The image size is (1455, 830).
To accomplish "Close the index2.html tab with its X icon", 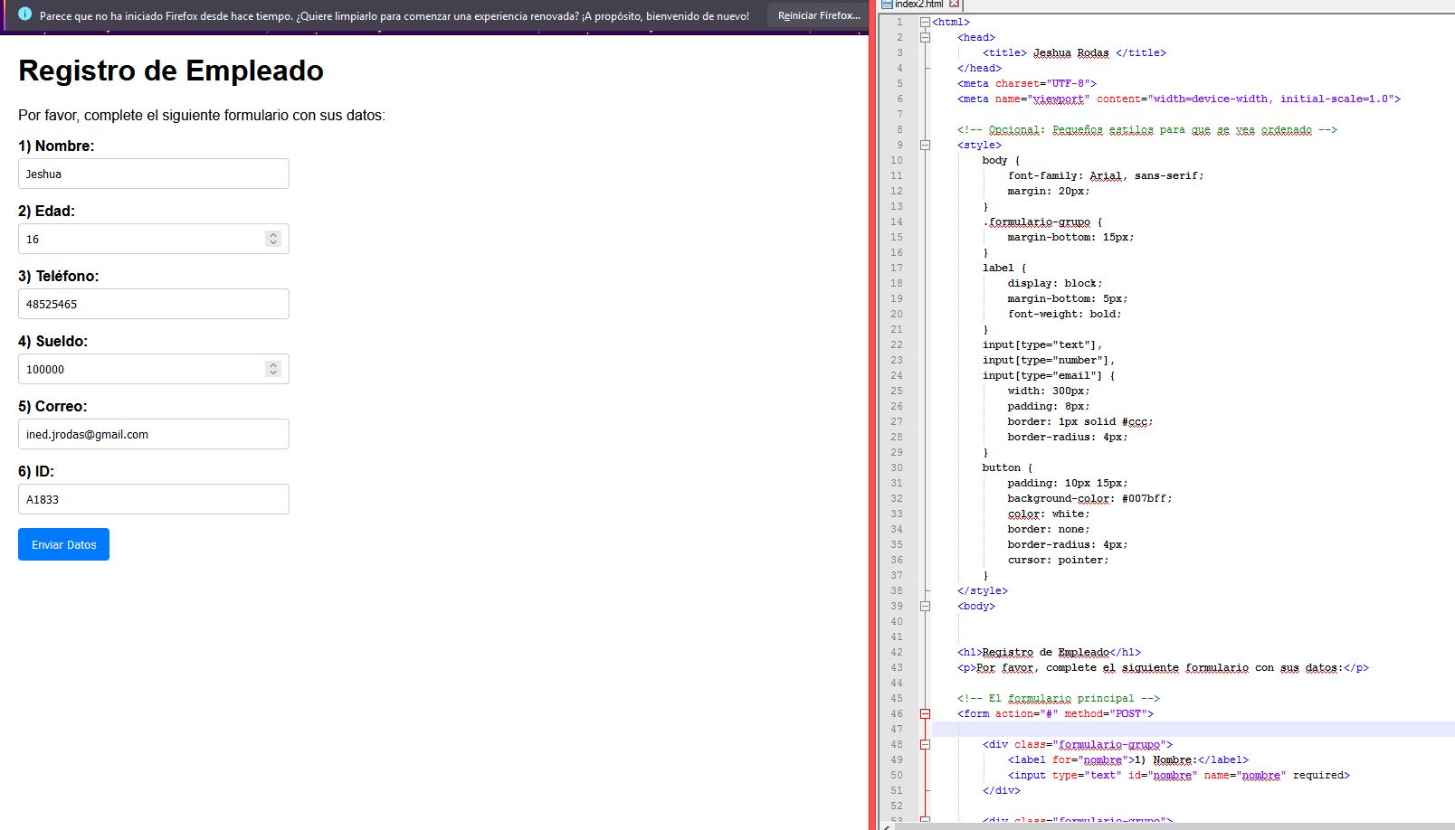I will [x=954, y=4].
